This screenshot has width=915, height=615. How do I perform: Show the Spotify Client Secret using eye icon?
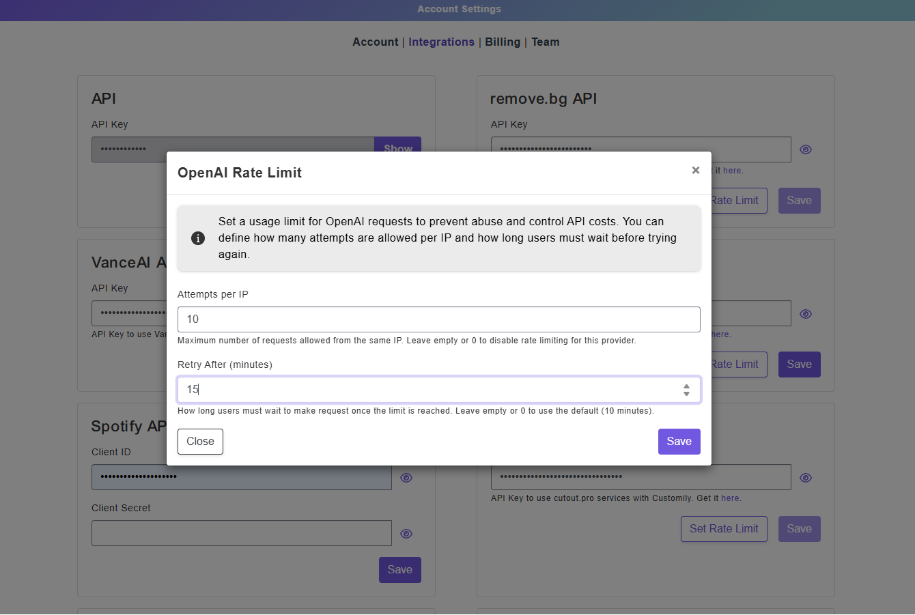click(x=406, y=534)
